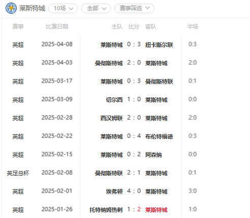Click the 曼彻斯特联 away team on 2025-03-17
The width and height of the screenshot is (250, 218).
pos(159,81)
